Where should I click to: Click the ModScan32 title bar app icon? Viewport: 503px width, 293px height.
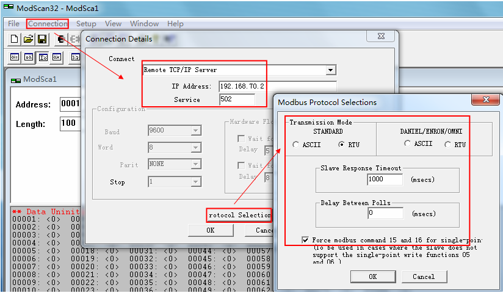coord(9,7)
